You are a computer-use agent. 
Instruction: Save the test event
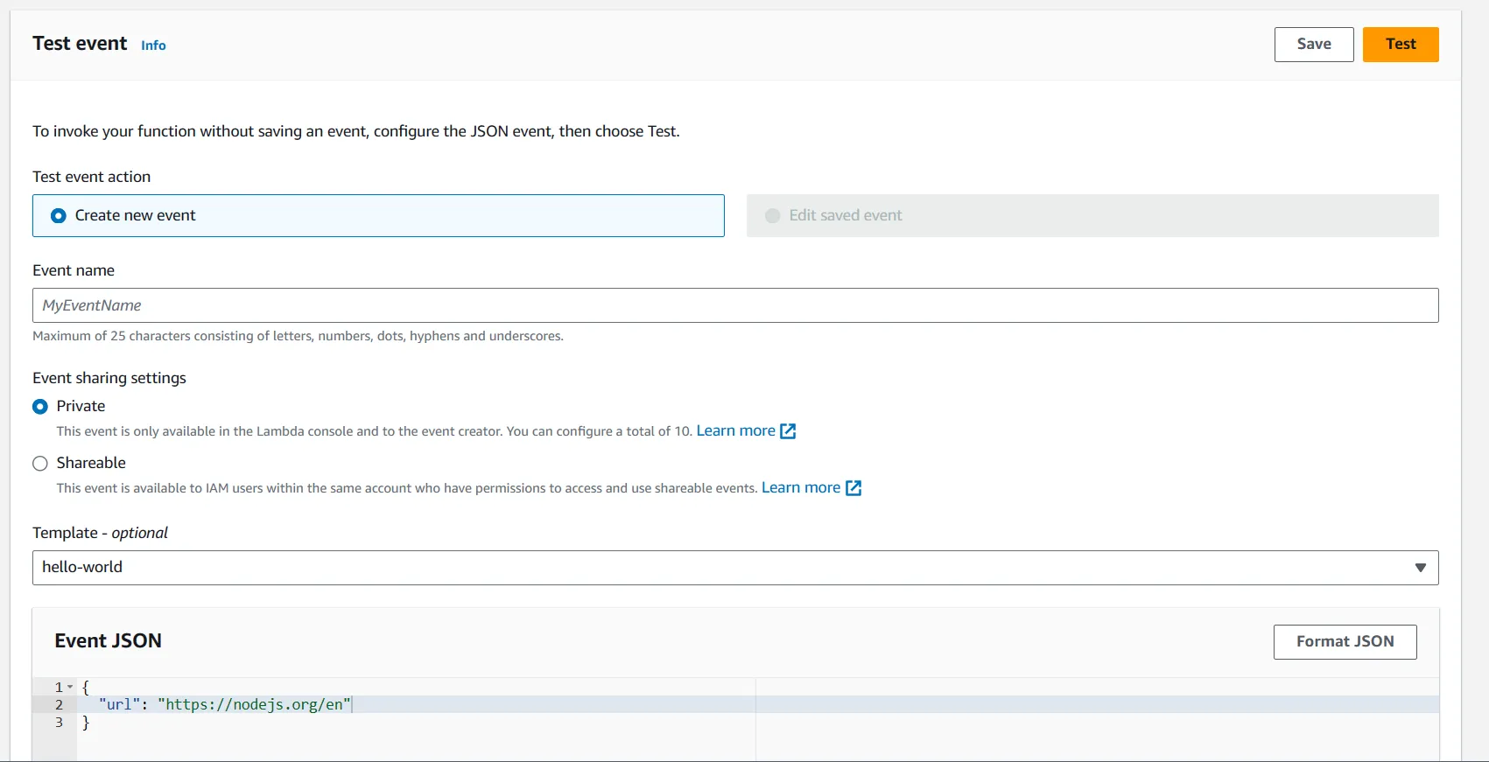(x=1313, y=45)
